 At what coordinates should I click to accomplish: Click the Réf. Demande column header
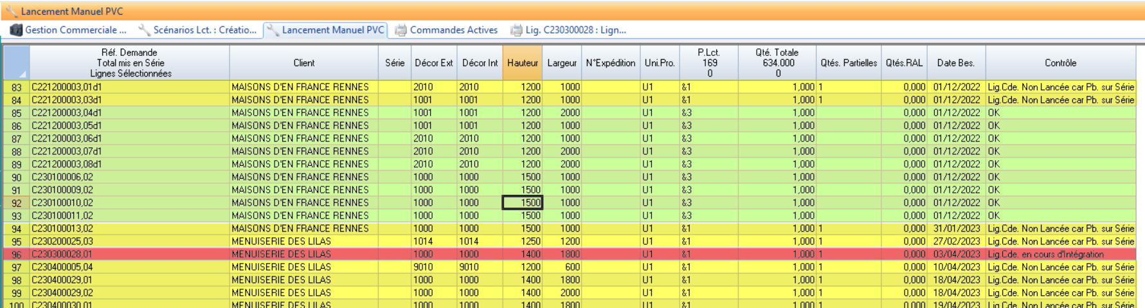click(129, 63)
